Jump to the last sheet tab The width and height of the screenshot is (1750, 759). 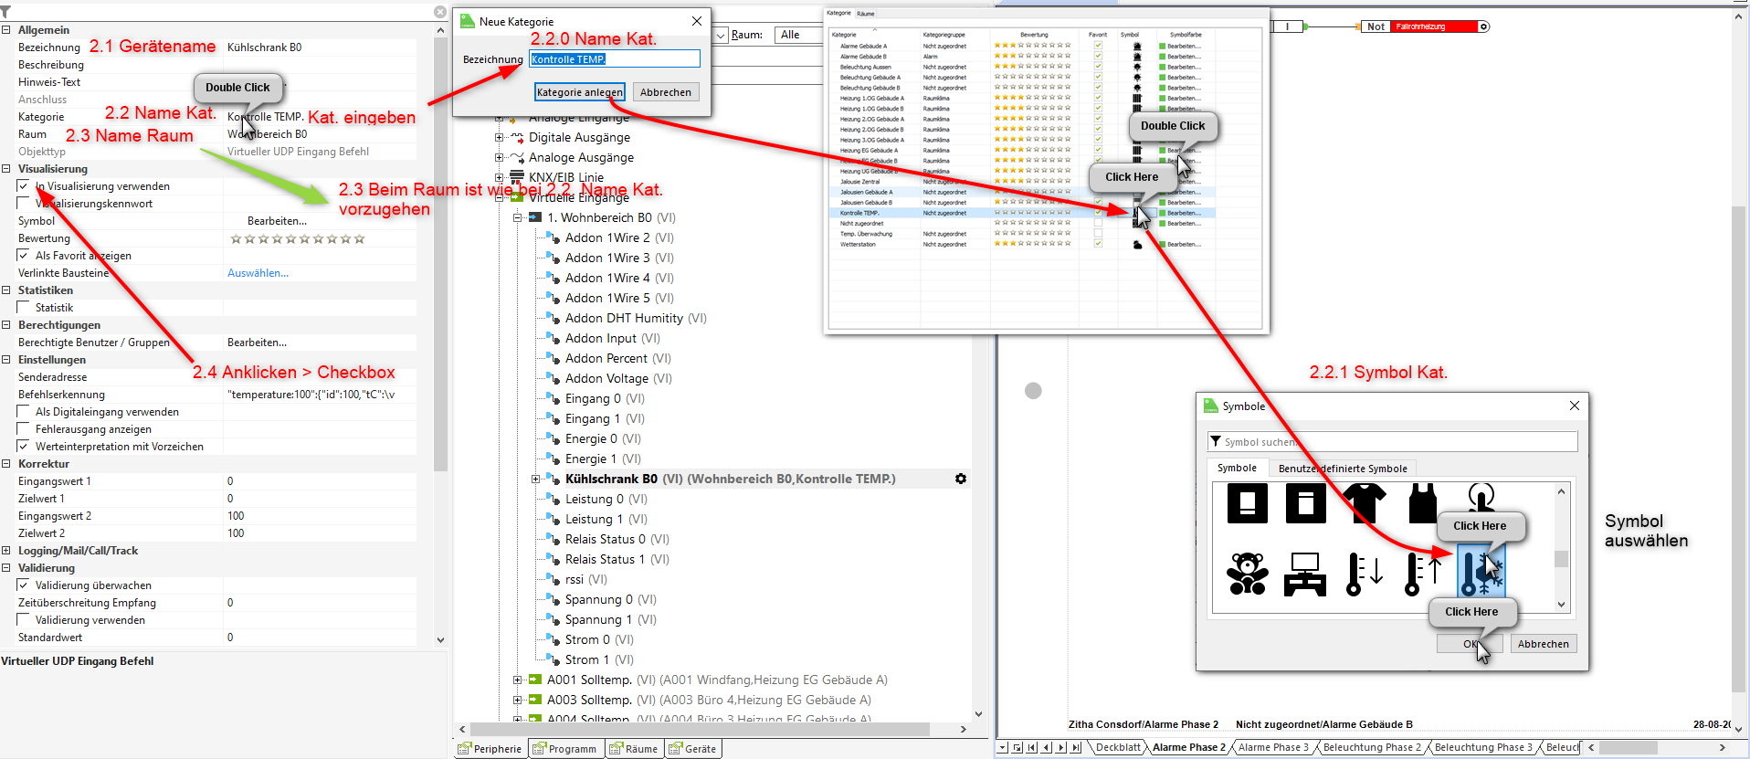pos(1076,747)
